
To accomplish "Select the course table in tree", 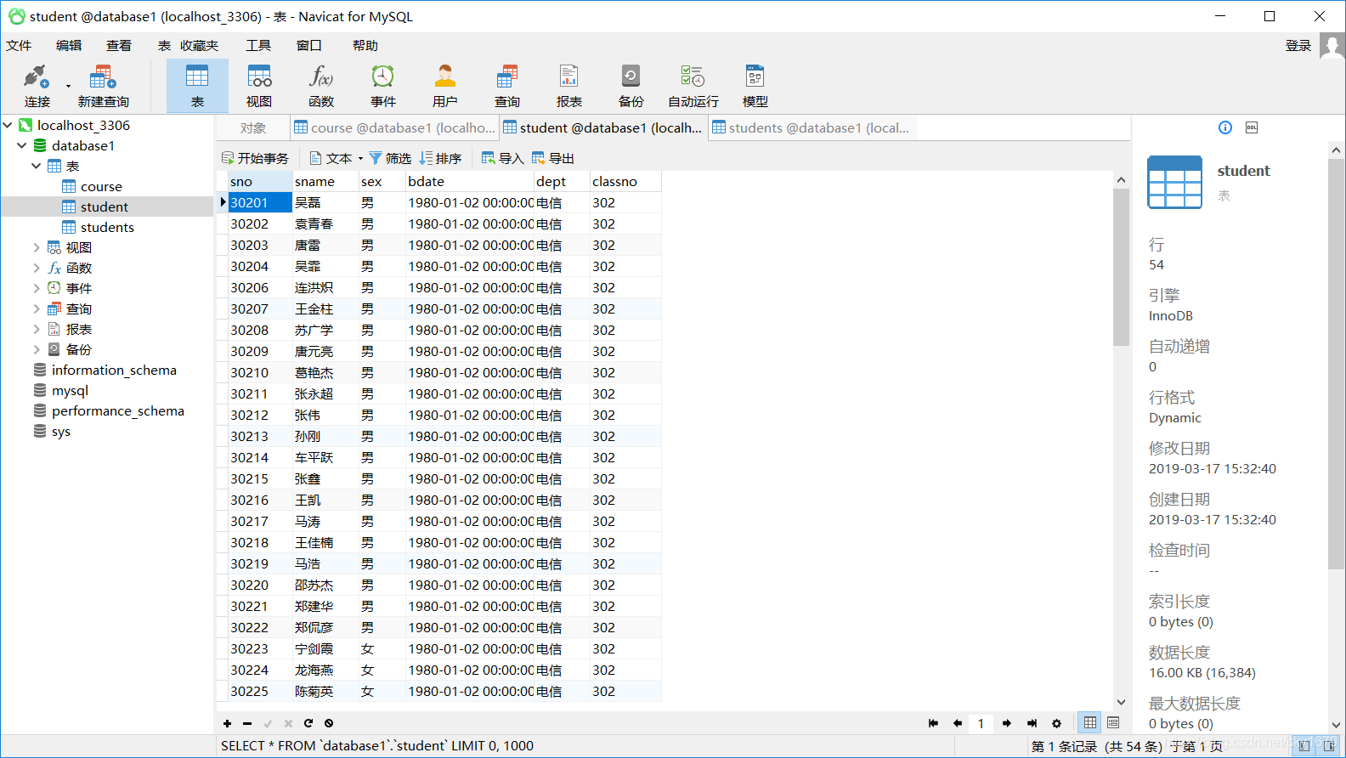I will 101,186.
